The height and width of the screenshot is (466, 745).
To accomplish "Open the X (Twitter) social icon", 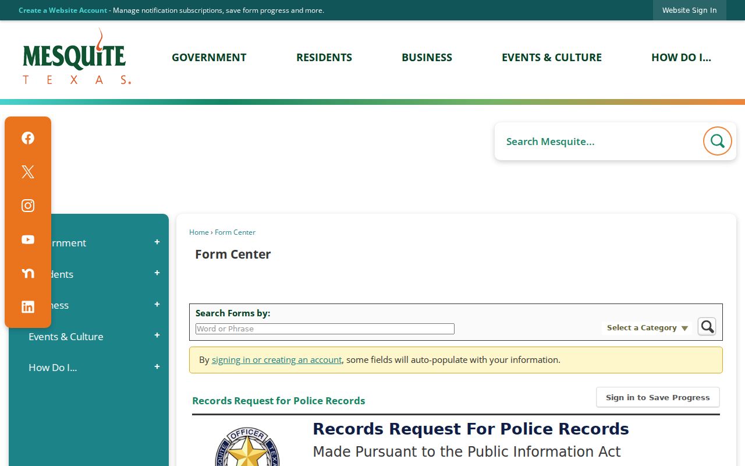I will click(x=28, y=172).
